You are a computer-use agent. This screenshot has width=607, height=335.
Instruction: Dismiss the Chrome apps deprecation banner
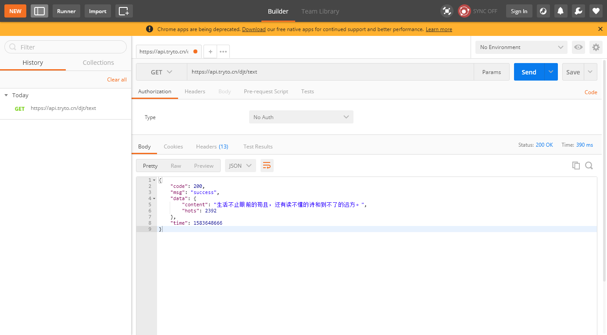[600, 29]
